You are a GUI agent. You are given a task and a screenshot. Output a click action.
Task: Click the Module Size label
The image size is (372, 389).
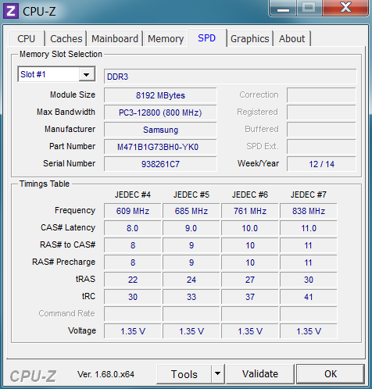[73, 95]
